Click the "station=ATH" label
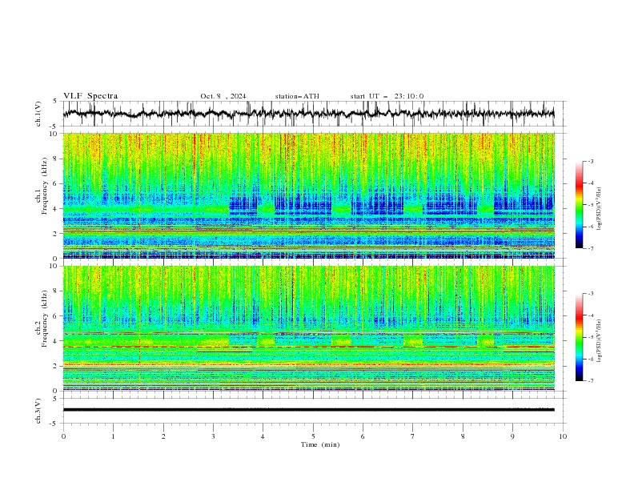 (297, 96)
